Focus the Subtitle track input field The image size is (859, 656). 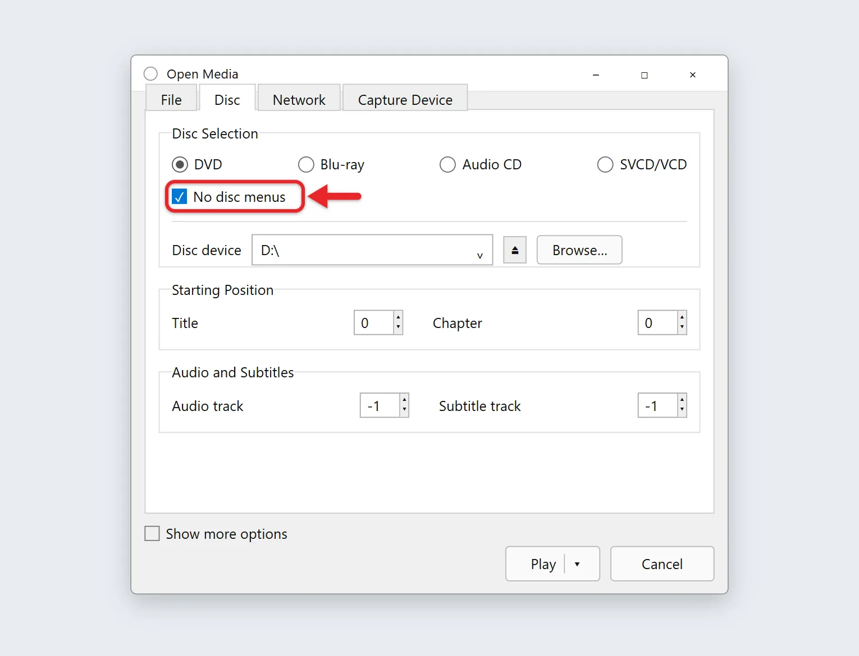click(x=657, y=406)
